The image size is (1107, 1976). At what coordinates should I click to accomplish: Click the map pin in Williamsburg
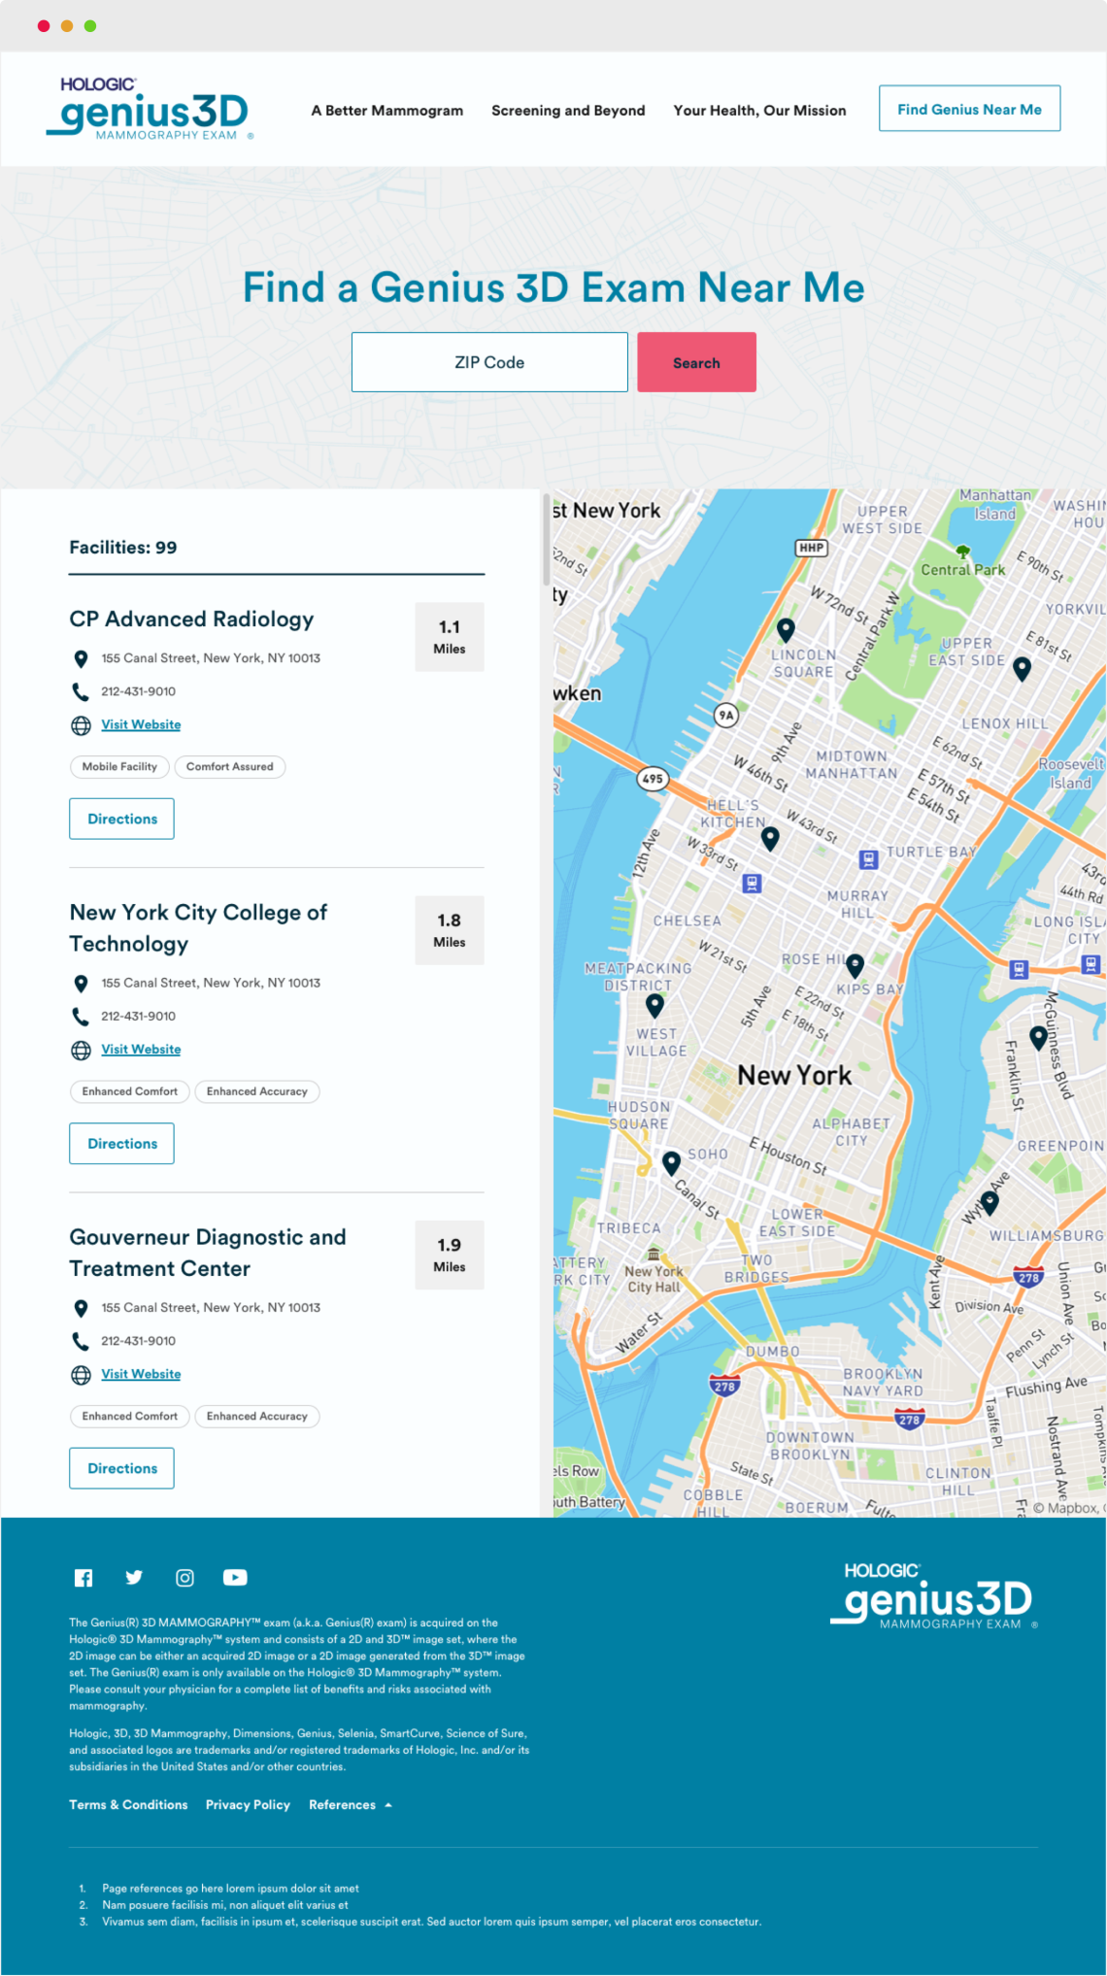click(x=990, y=1202)
